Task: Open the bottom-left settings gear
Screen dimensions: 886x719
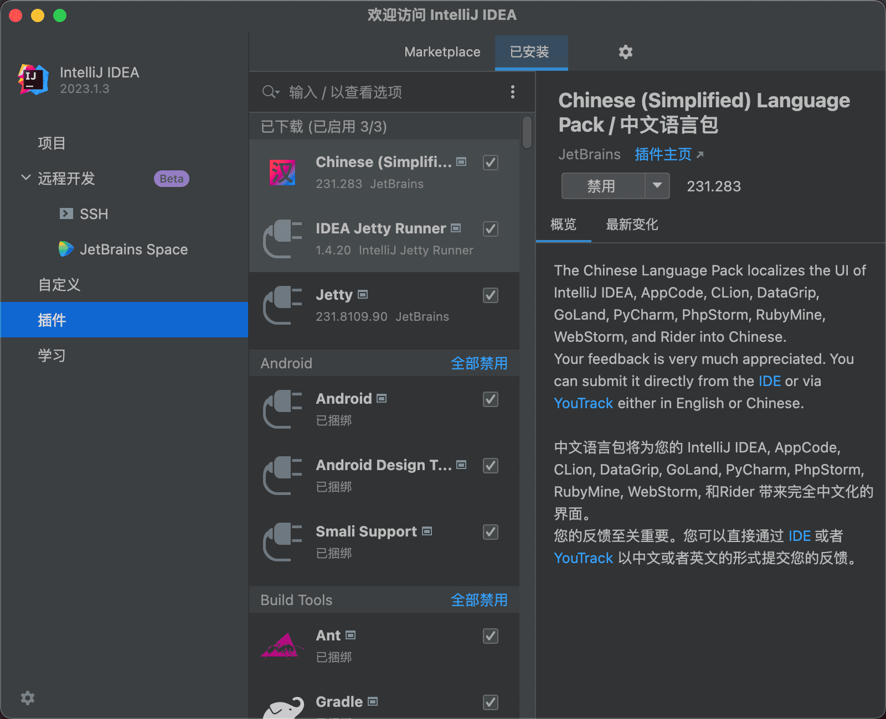Action: click(x=28, y=698)
